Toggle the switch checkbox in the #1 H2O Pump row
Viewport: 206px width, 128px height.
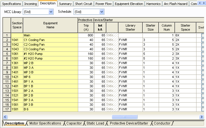(203, 54)
